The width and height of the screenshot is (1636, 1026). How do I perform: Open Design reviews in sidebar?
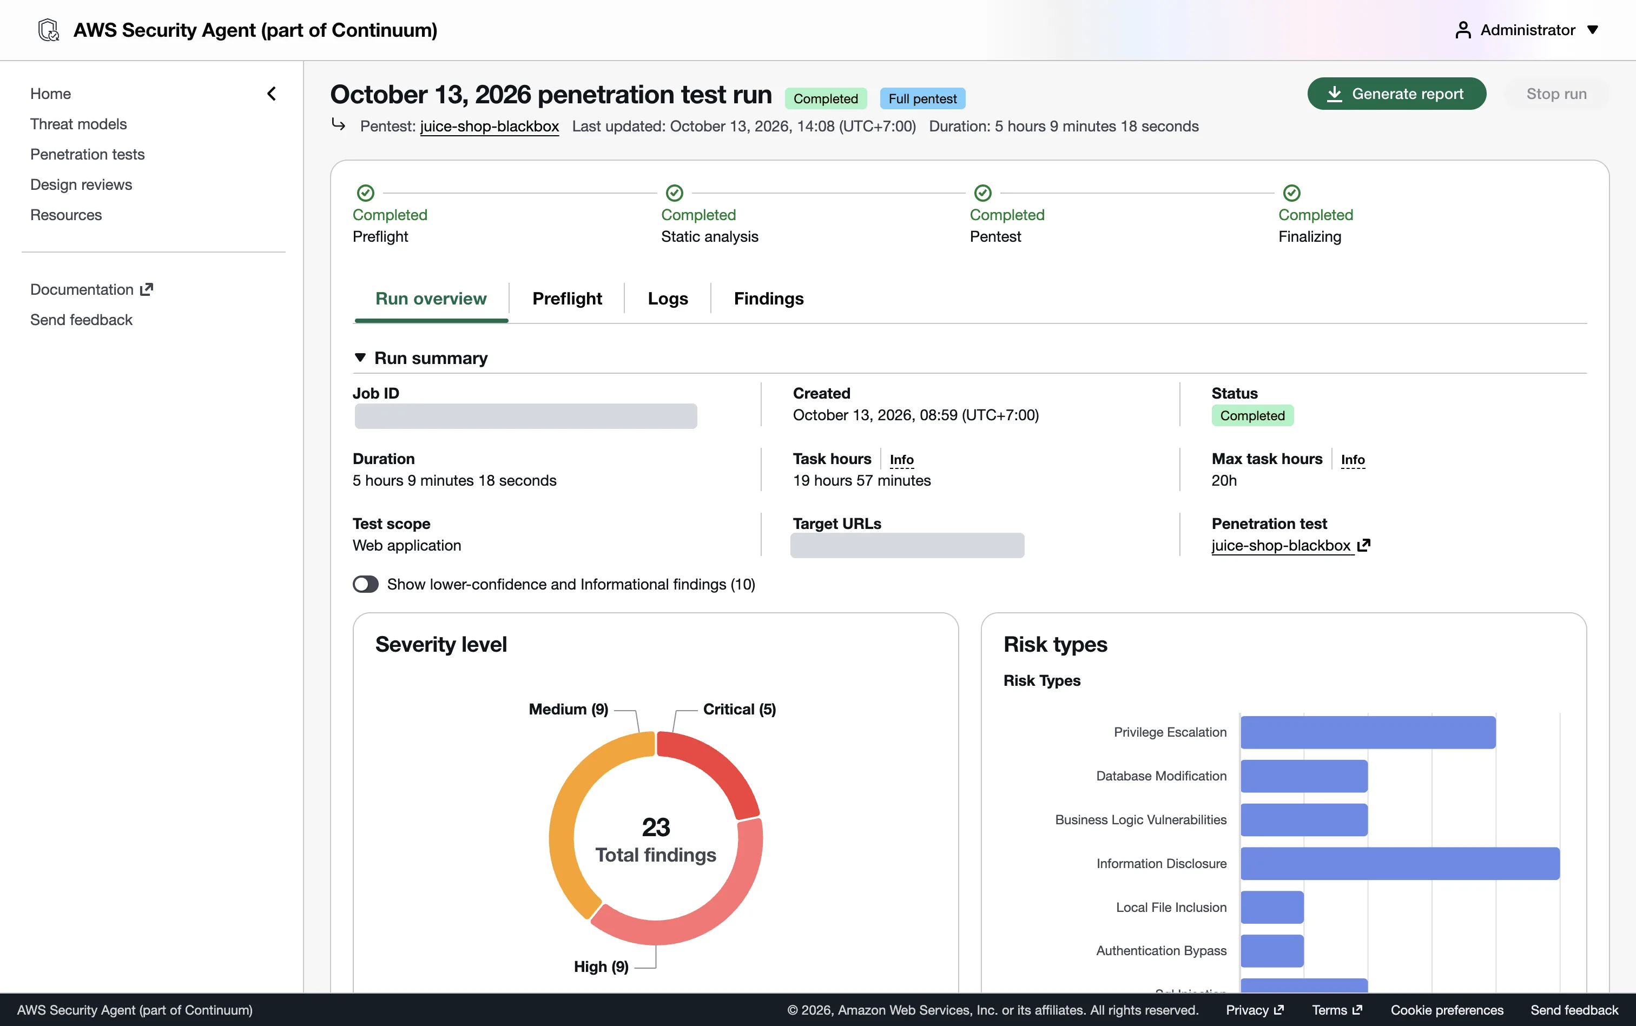pyautogui.click(x=82, y=184)
